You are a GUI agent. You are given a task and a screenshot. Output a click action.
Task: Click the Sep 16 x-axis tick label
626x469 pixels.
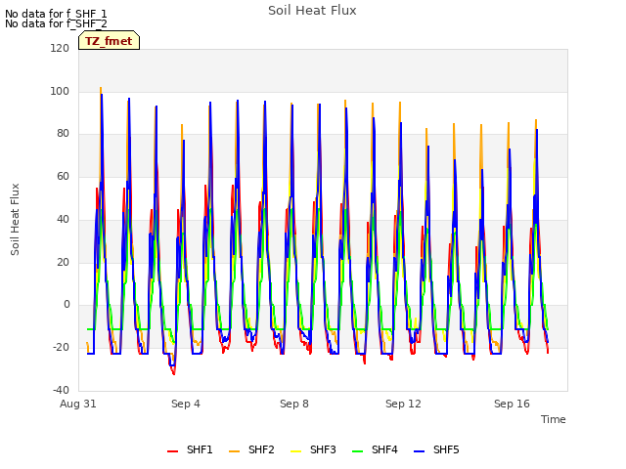(512, 404)
